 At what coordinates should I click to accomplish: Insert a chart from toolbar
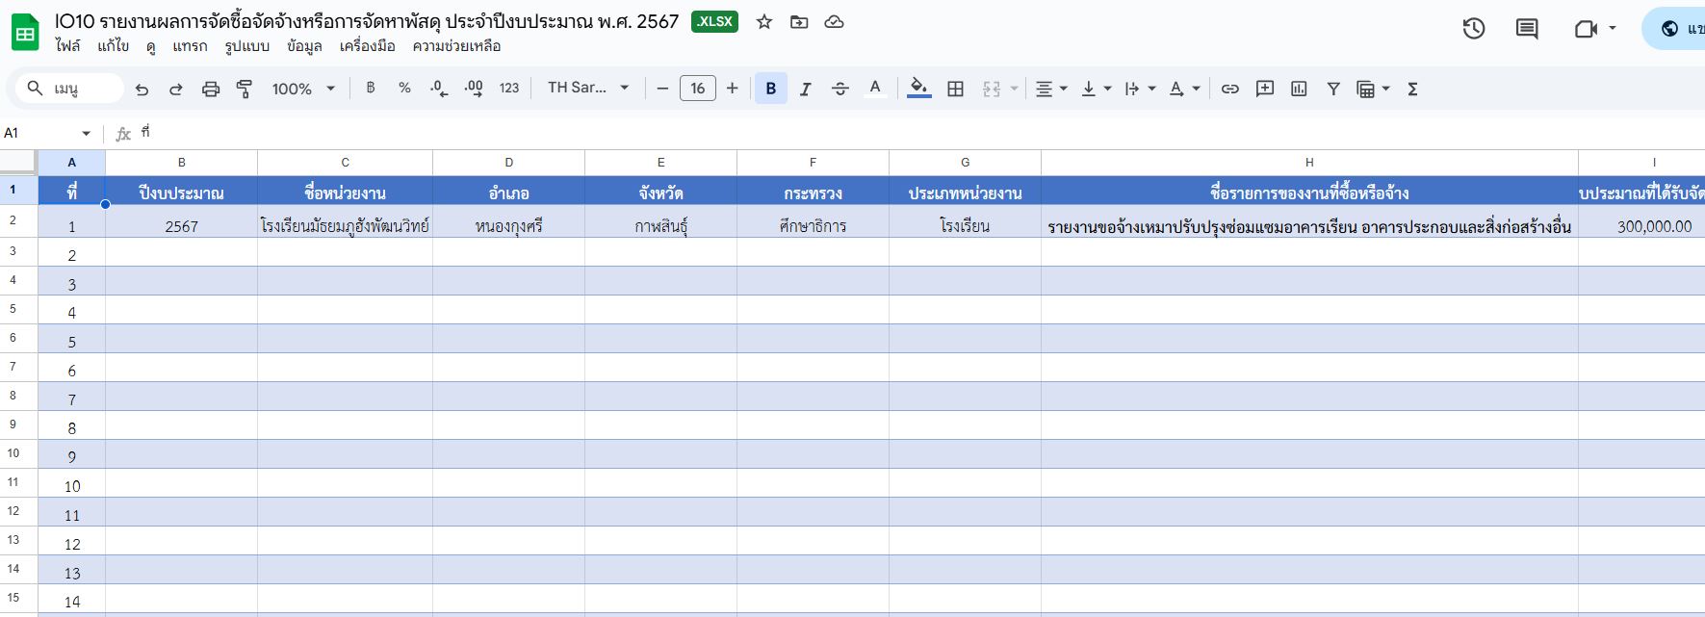tap(1299, 89)
